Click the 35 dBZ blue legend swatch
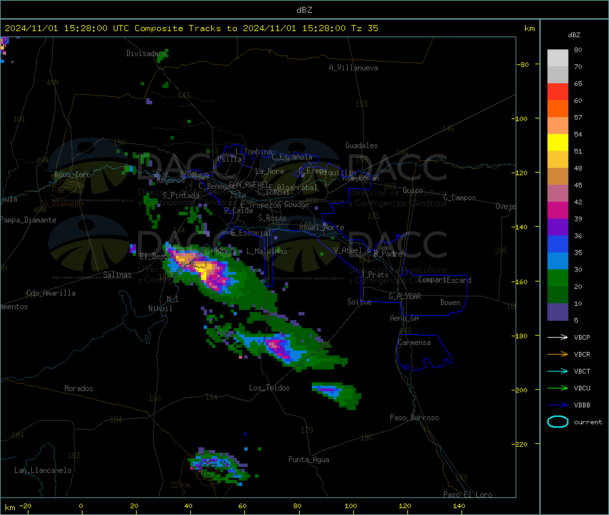609x515 pixels. coord(558,244)
